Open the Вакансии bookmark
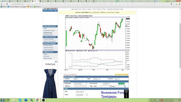Screen dimensions: 181x102 pyautogui.click(x=37, y=7)
